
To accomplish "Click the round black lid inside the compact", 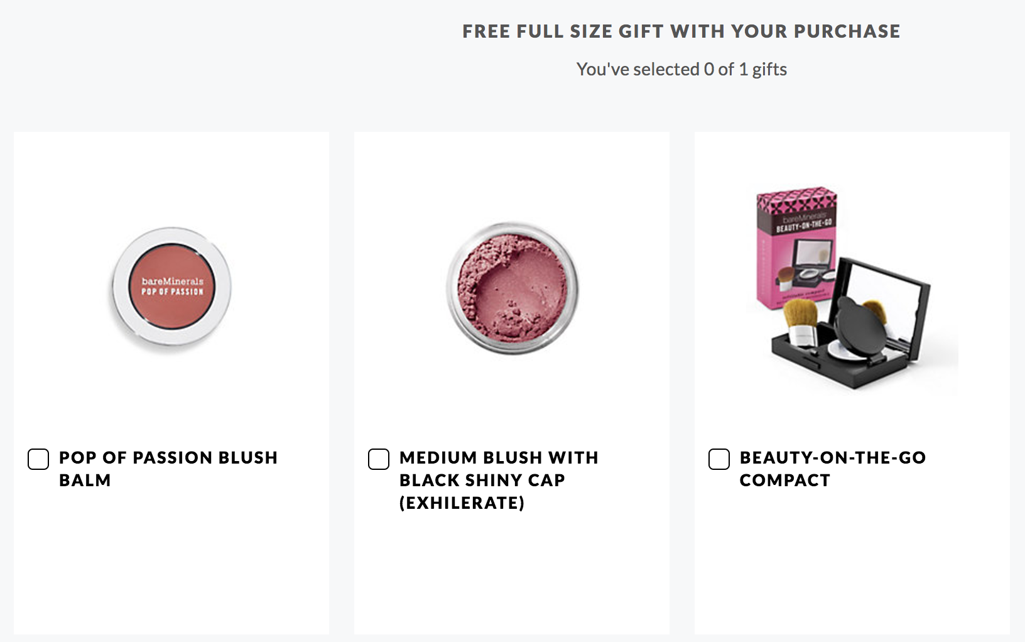I will click(x=860, y=327).
